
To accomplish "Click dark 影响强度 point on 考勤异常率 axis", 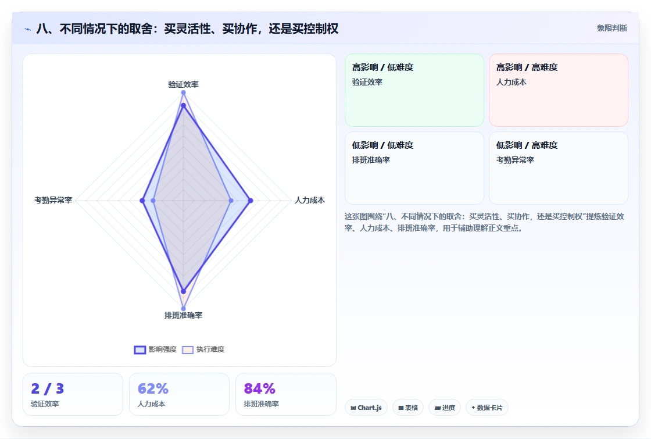I will 142,201.
